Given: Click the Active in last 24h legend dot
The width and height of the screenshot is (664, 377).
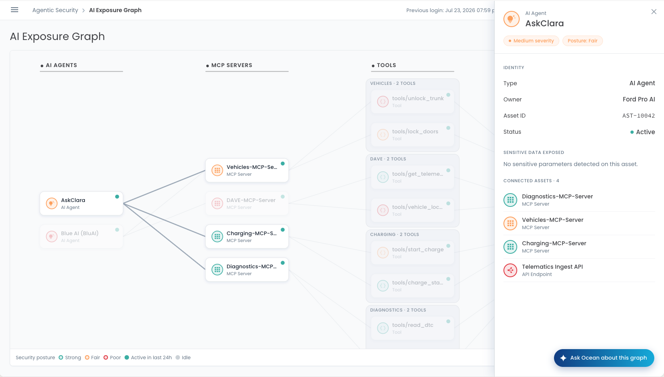Looking at the screenshot, I should click(x=127, y=358).
